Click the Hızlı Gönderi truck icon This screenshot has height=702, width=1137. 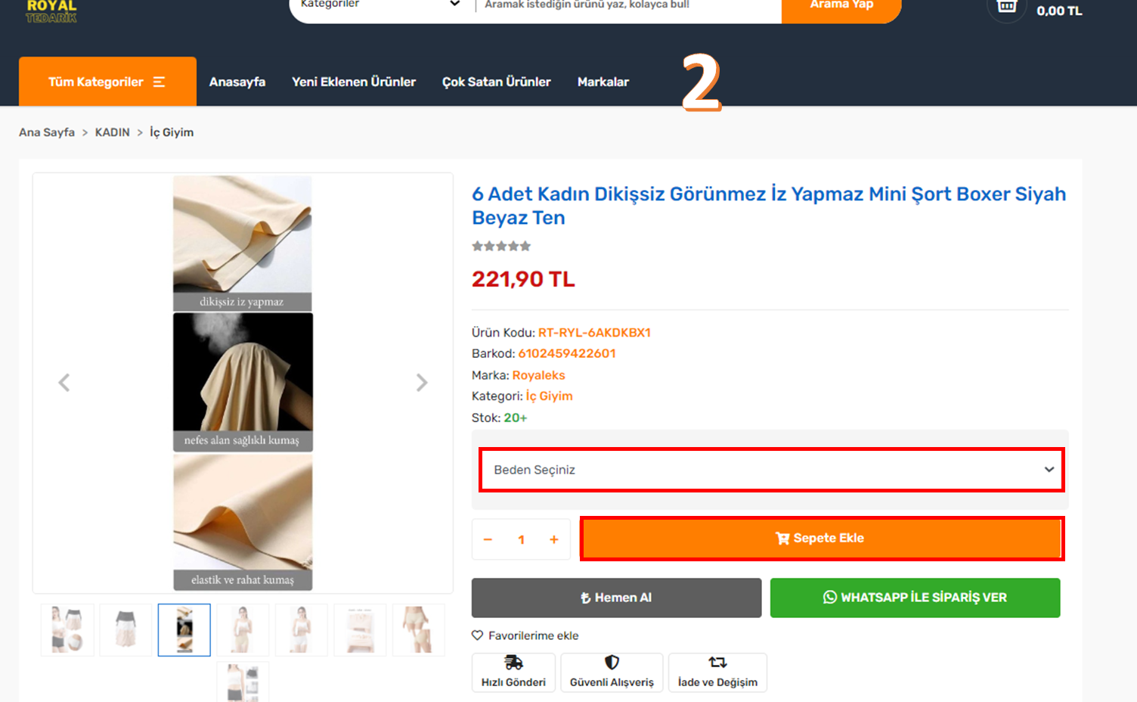(x=513, y=663)
